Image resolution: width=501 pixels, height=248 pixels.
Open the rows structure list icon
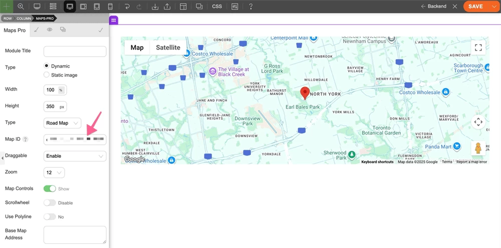click(x=53, y=7)
